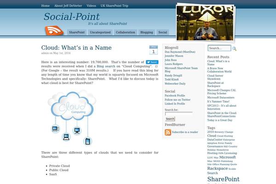Click the Hosting tag
276x184 pixels.
pos(212,153)
